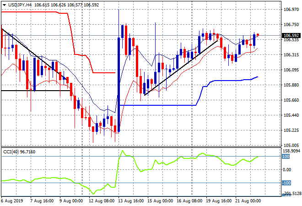This screenshot has height=206, width=302.
Task: Click the 12 Aug 08:00 time label
Action: pyautogui.click(x=102, y=201)
